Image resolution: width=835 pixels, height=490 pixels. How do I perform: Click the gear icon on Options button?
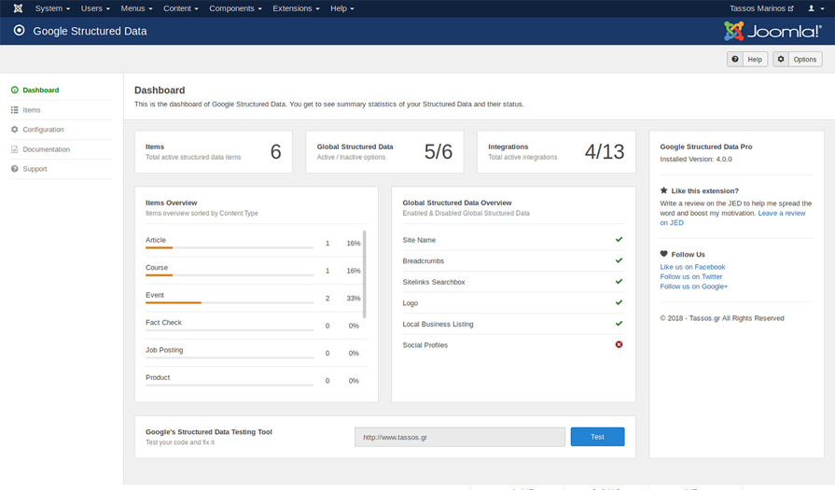click(x=781, y=59)
